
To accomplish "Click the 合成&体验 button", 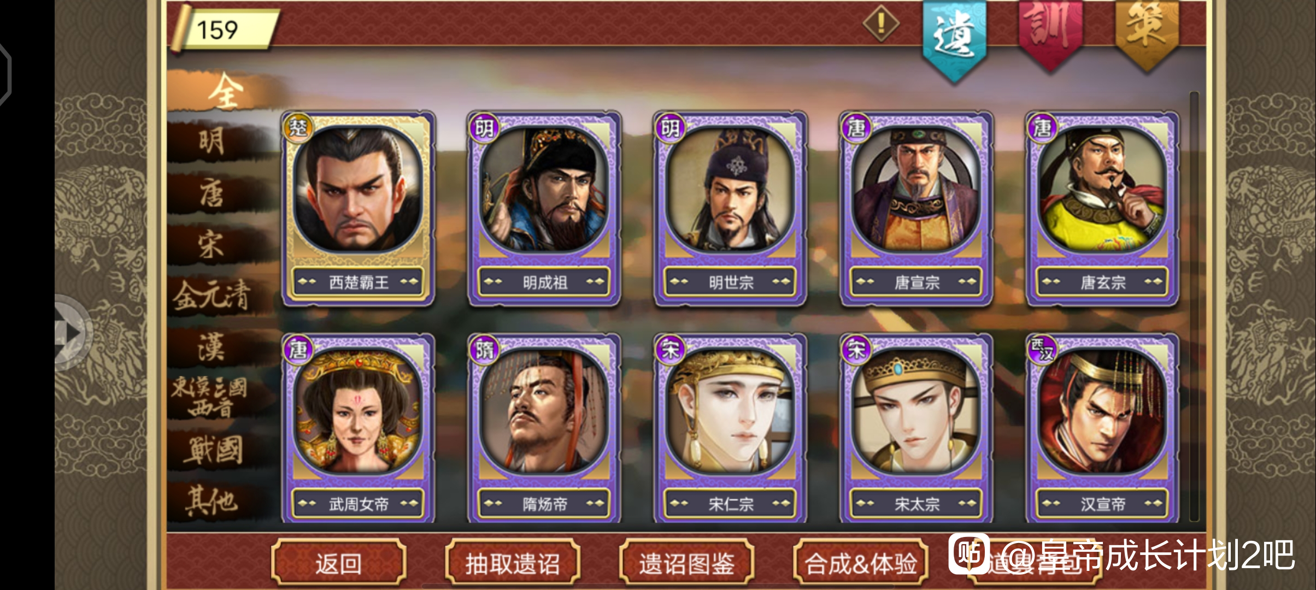I will [x=861, y=563].
